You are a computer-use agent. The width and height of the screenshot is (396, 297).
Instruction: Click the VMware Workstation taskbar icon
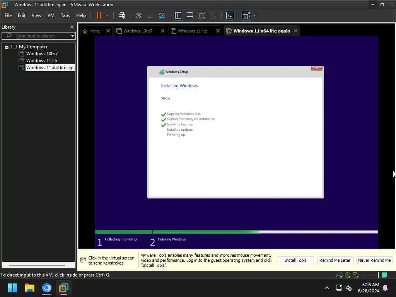[x=64, y=288]
